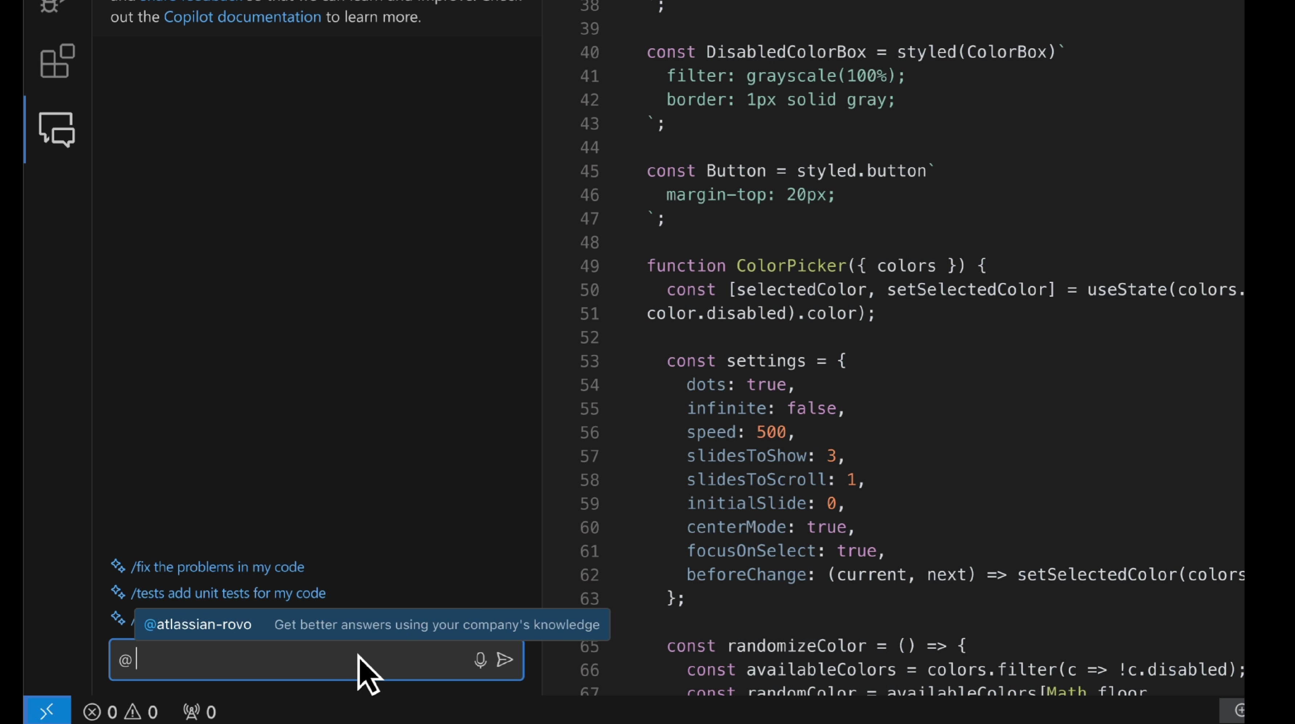Click 'DisabledColorBox' constant in code
The width and height of the screenshot is (1295, 724).
[786, 52]
